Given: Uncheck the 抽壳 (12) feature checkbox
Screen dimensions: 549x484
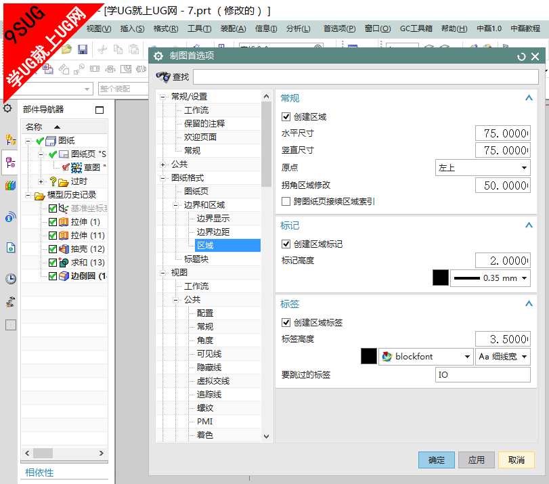Looking at the screenshot, I should point(53,249).
